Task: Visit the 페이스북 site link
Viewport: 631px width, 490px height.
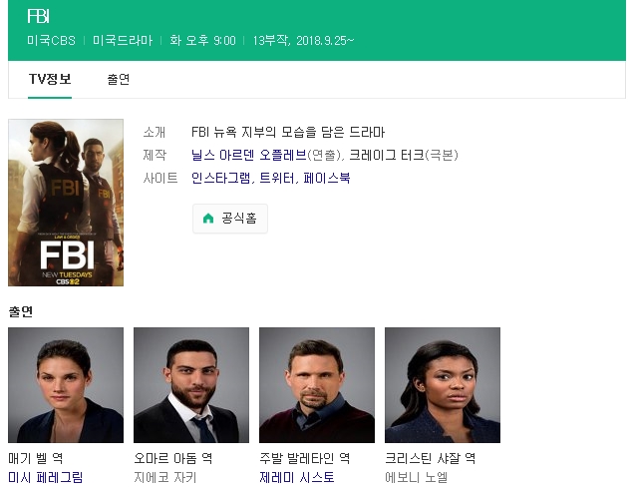Action: [x=327, y=179]
